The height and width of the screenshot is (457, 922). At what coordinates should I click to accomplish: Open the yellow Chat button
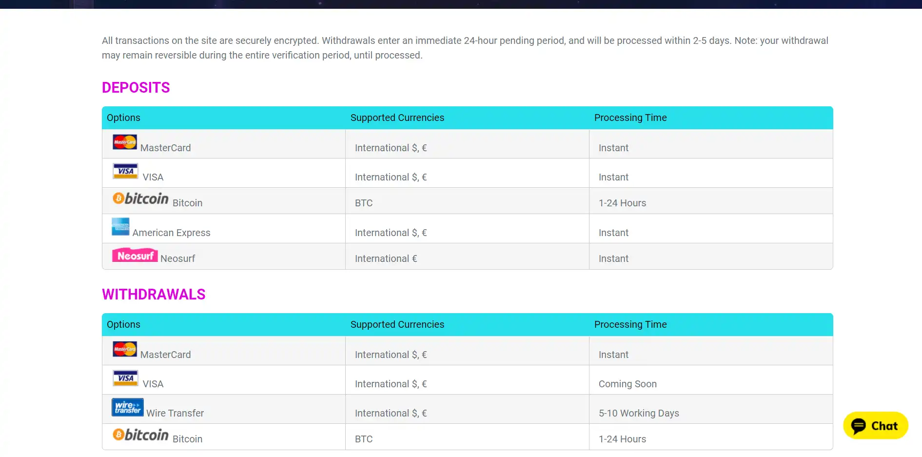[875, 426]
